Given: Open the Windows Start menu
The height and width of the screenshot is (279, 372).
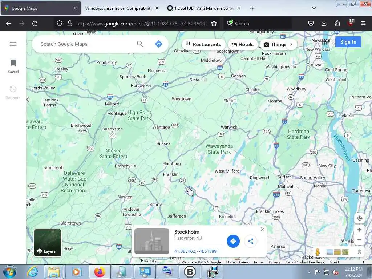Looking at the screenshot, I should (9, 272).
